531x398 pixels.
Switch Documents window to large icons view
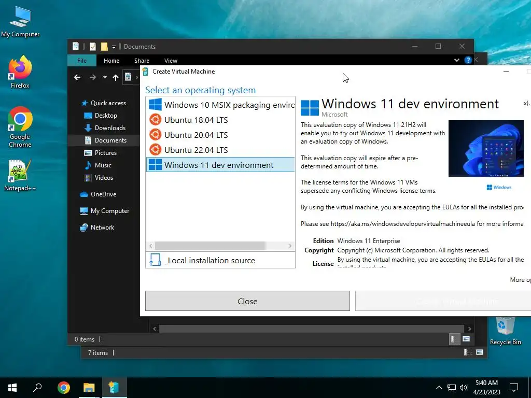466,339
